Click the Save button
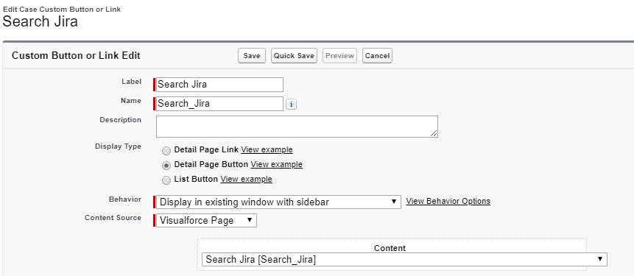 tap(252, 56)
